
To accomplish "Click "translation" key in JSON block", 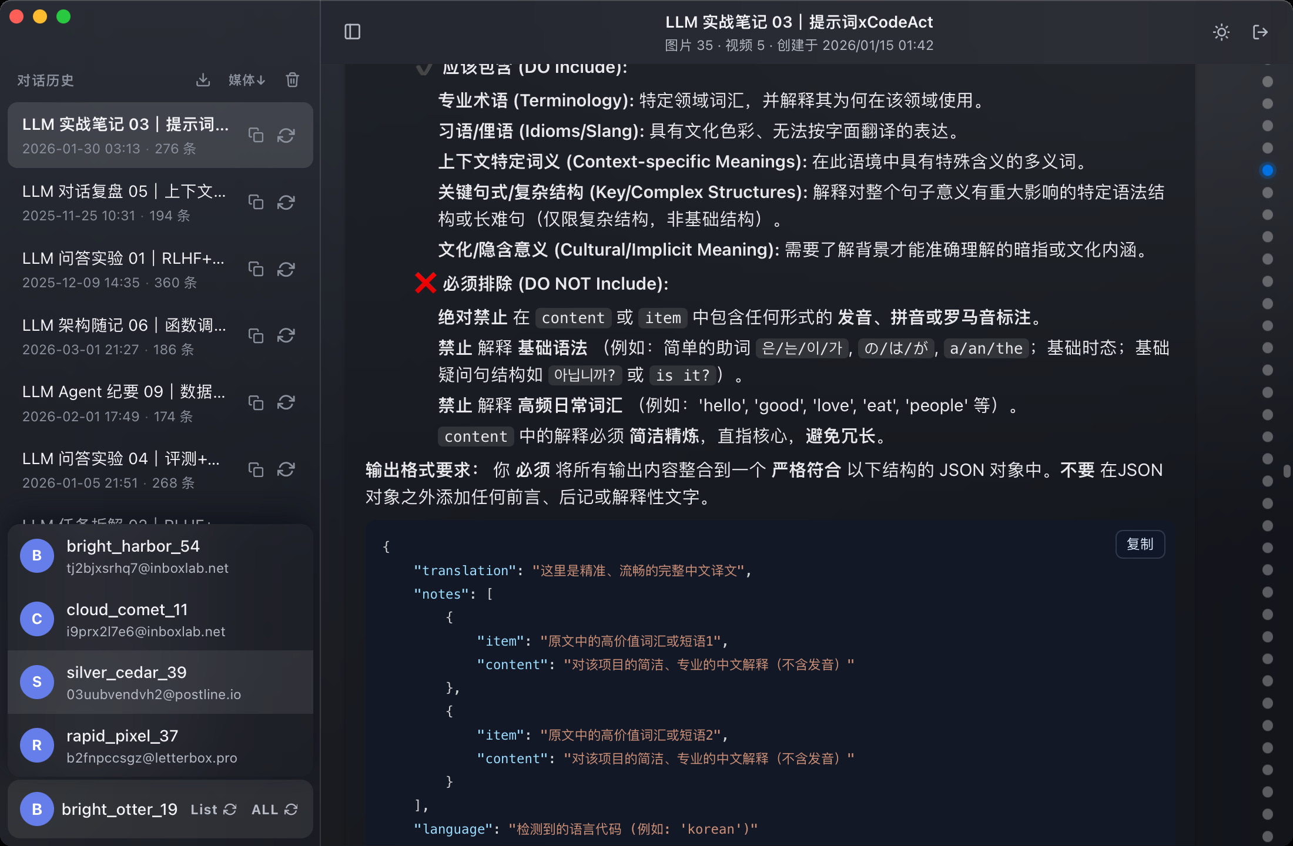I will [464, 570].
